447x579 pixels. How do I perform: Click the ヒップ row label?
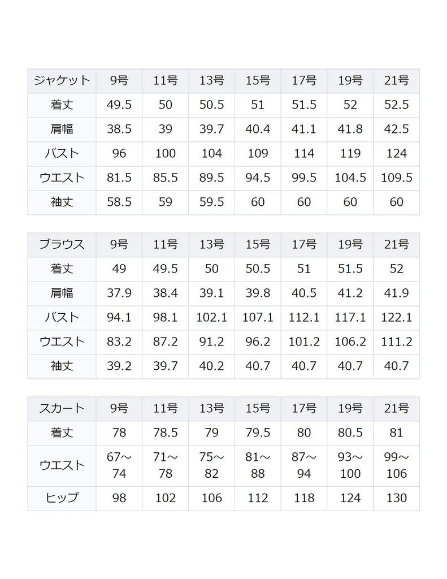click(62, 498)
